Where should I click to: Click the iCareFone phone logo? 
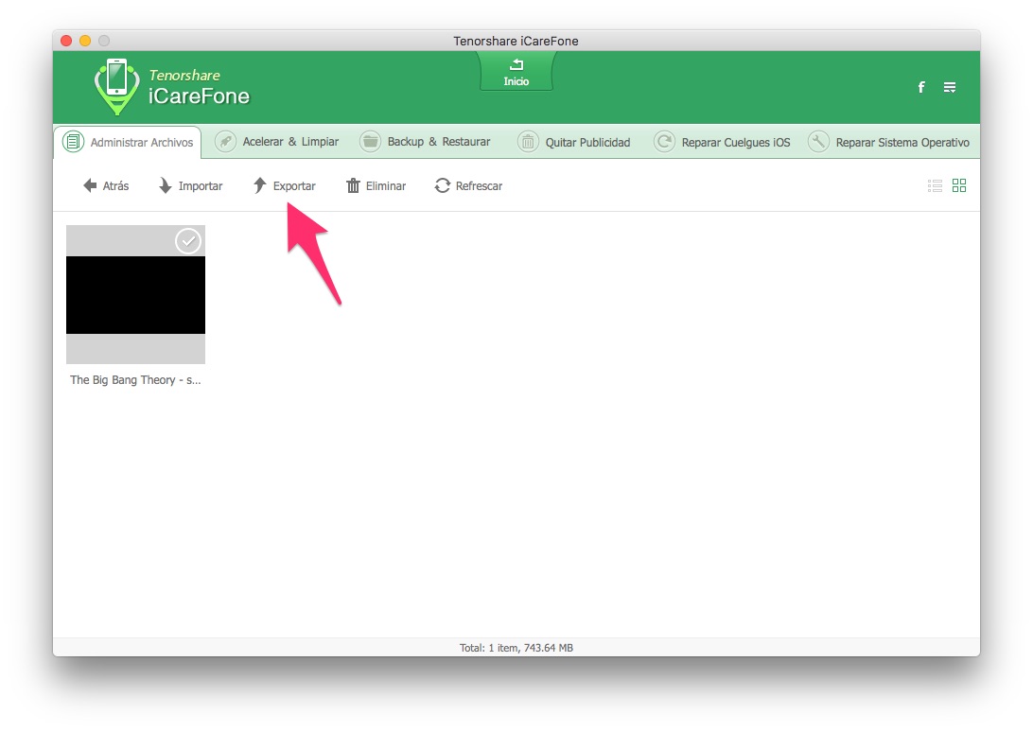click(x=116, y=86)
